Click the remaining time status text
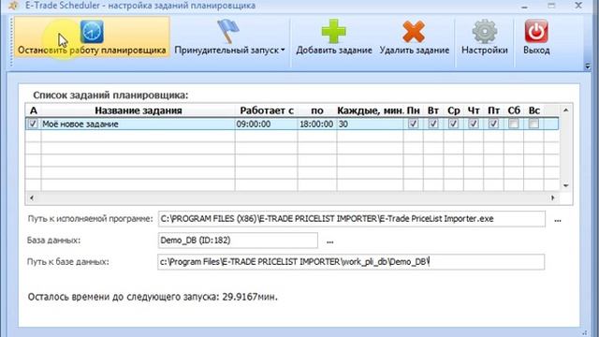The width and height of the screenshot is (599, 337). [153, 297]
